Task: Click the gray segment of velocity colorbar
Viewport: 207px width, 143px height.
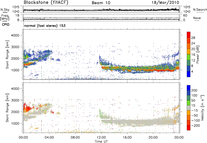Action: pyautogui.click(x=189, y=108)
